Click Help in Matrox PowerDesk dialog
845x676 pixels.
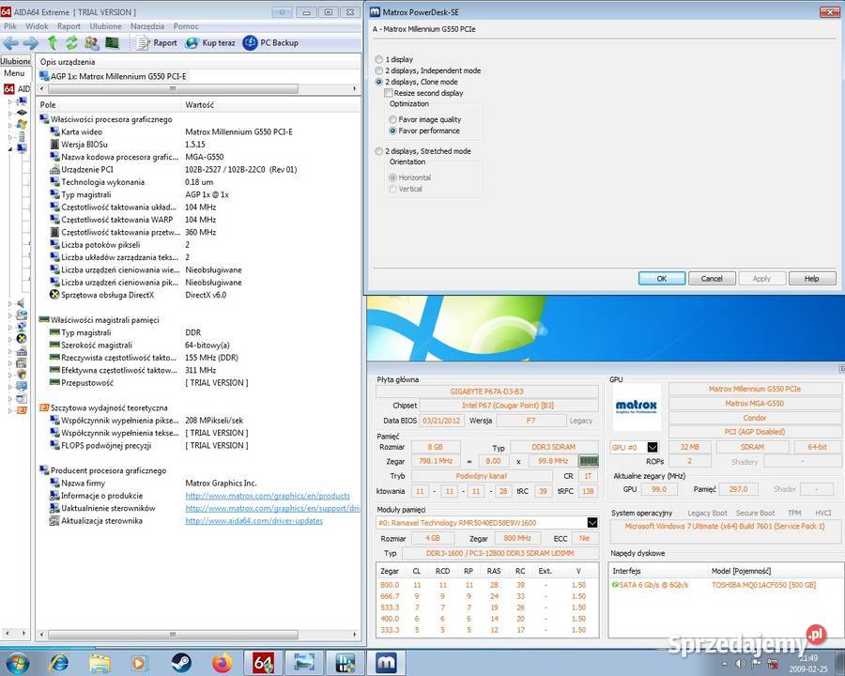point(811,278)
